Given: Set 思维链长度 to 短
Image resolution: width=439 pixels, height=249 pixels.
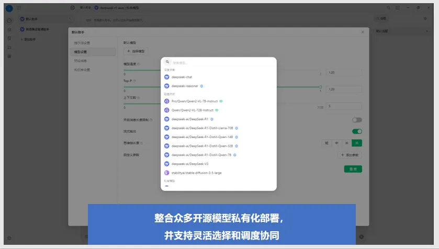Looking at the screenshot, I should click(x=327, y=143).
